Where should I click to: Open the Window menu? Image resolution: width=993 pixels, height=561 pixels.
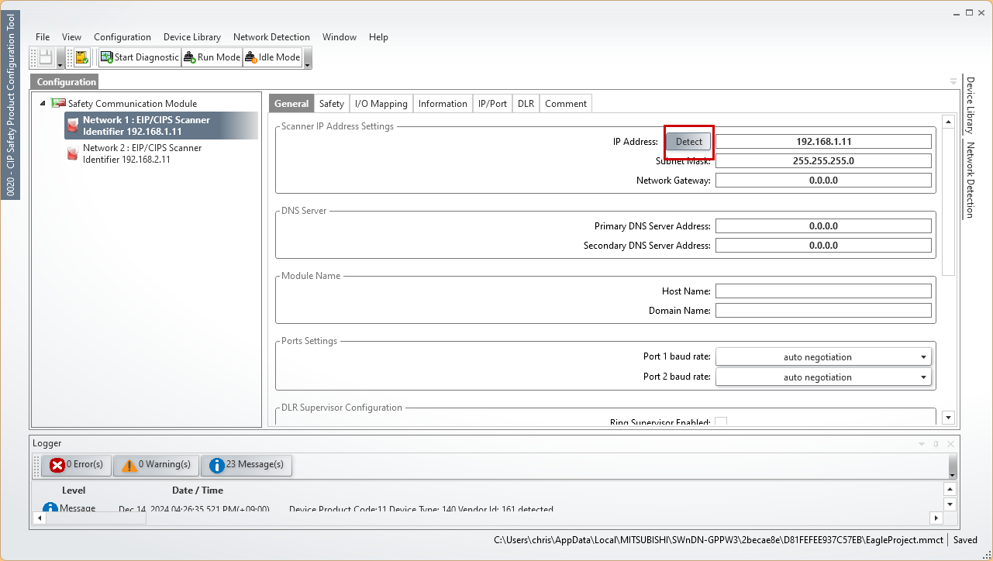[x=340, y=36]
